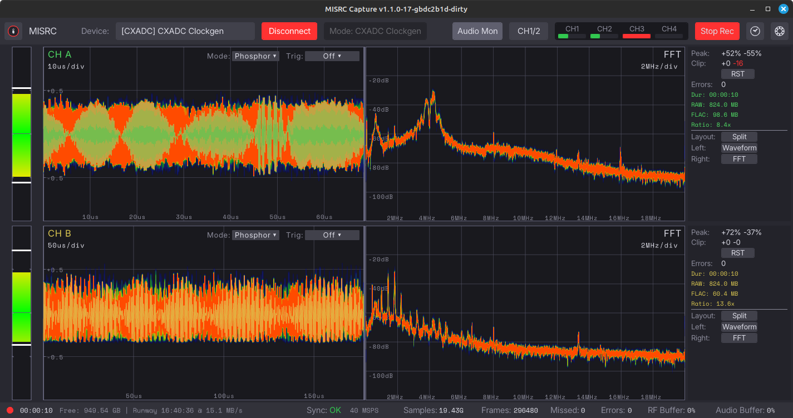793x418 pixels.
Task: Toggle the Audio Mon button
Action: (x=477, y=31)
